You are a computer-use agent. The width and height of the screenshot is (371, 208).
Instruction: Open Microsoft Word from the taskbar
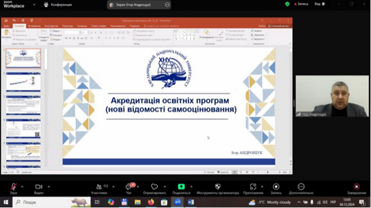click(191, 202)
